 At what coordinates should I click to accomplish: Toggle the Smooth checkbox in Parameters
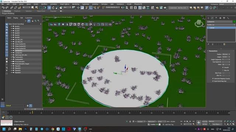pyautogui.click(x=223, y=67)
